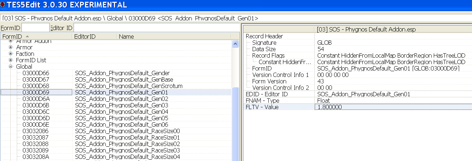Select record 03000D6C in tree
Viewport: 472px width, 161px height.
pos(36,112)
